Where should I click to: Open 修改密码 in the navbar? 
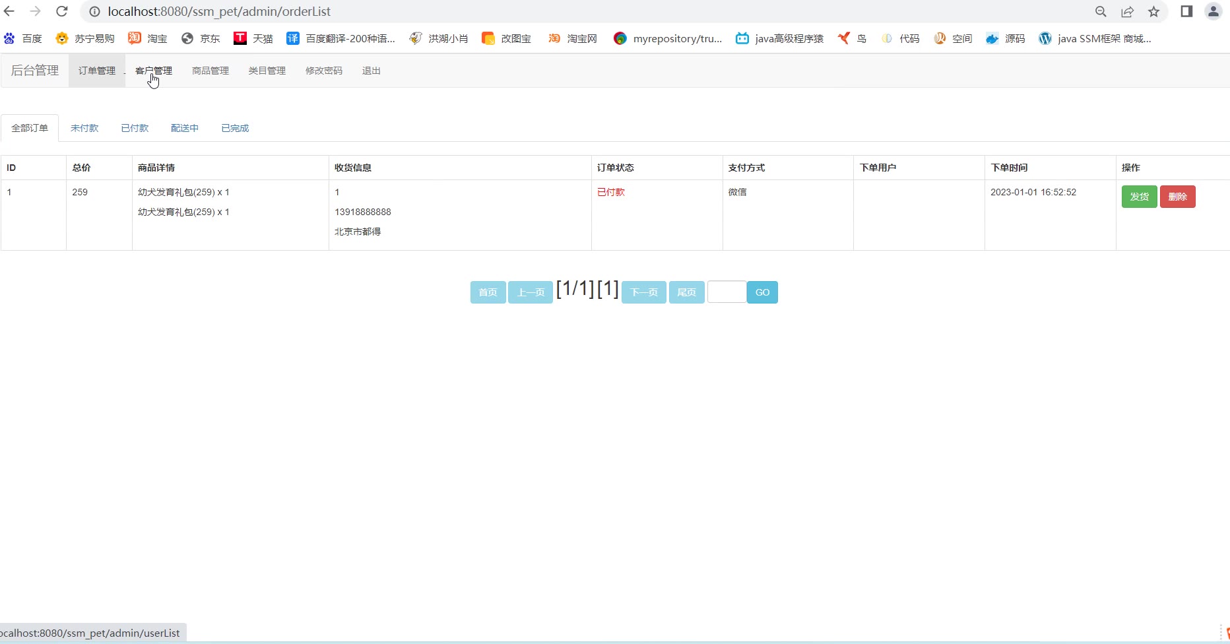coord(324,71)
